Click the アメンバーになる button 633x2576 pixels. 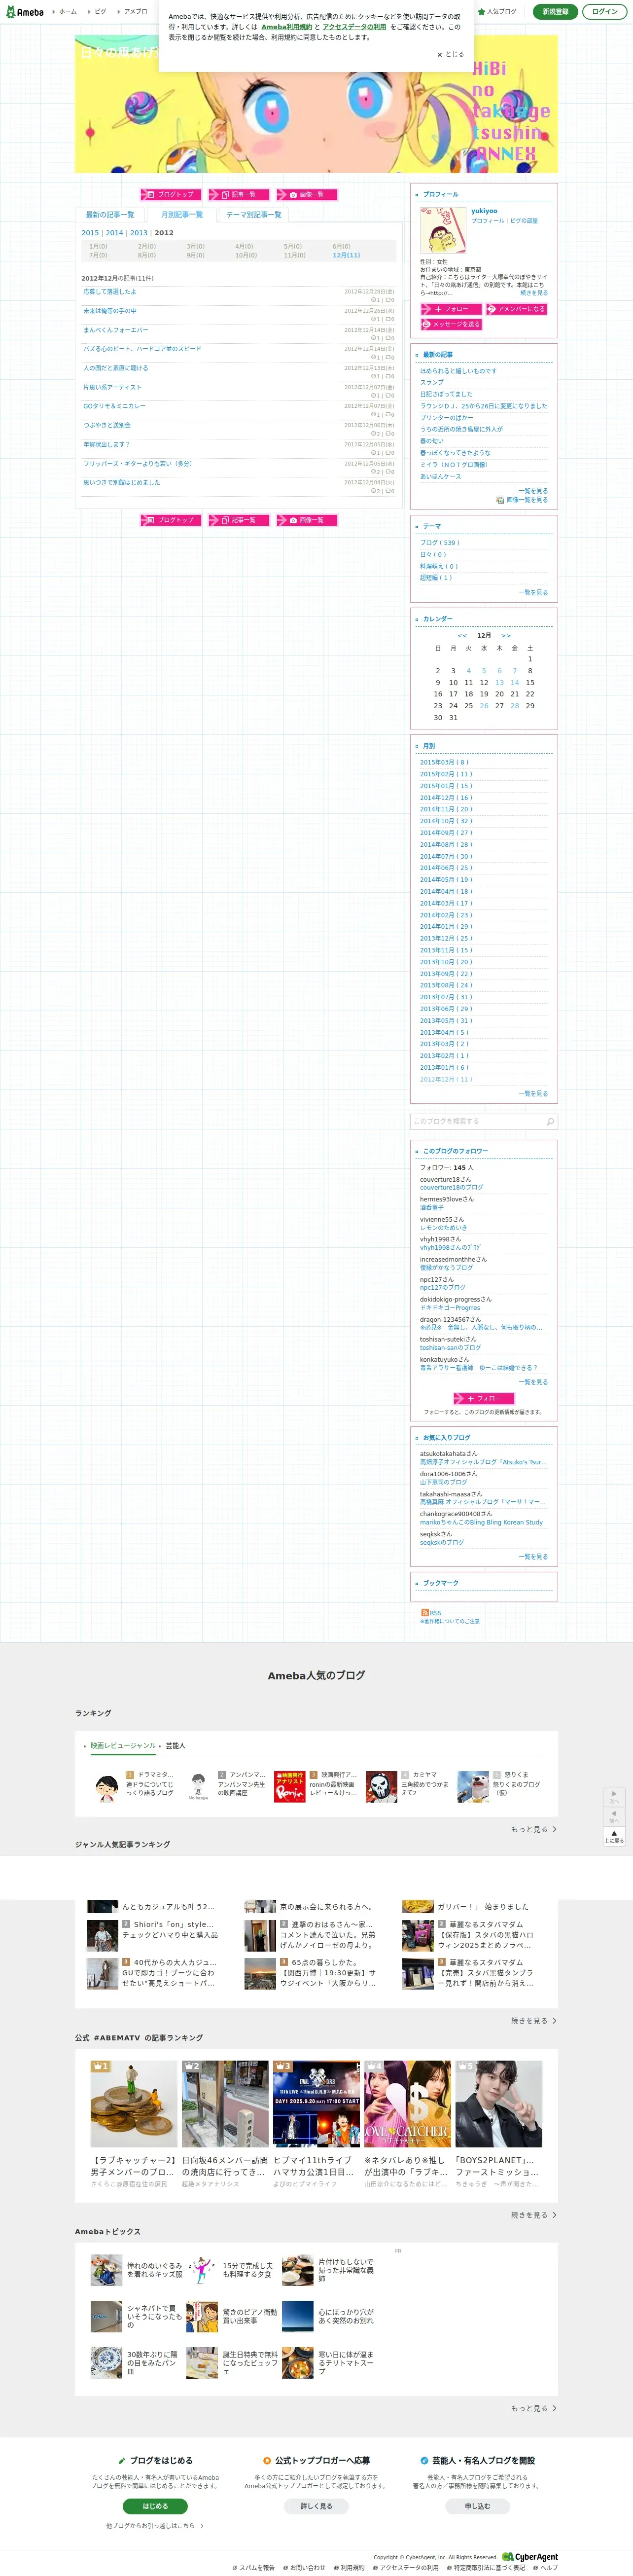click(x=516, y=309)
